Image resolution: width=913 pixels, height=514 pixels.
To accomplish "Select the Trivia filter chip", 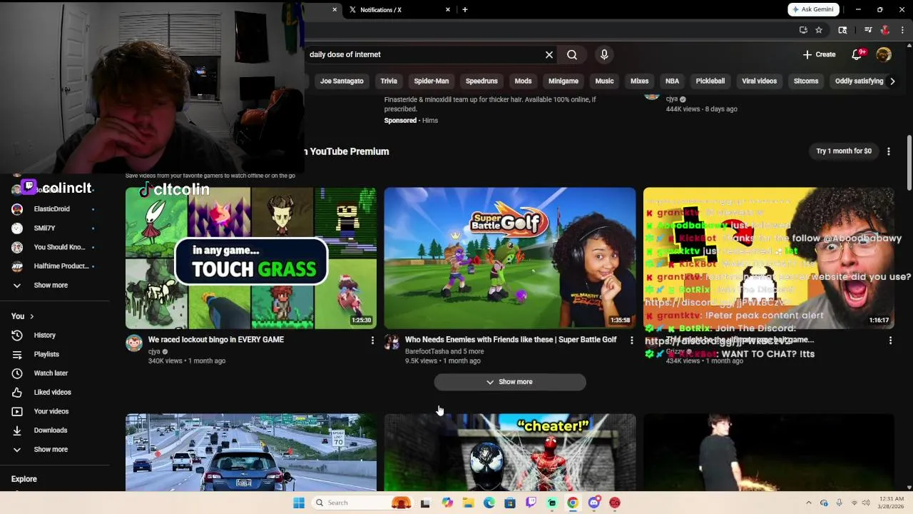I will 389,81.
